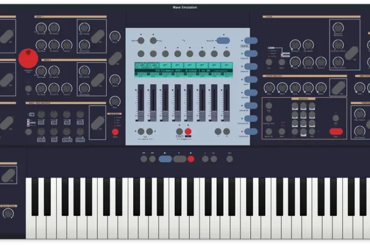
Task: Click the gray play pill transport button
Action: pyautogui.click(x=180, y=159)
